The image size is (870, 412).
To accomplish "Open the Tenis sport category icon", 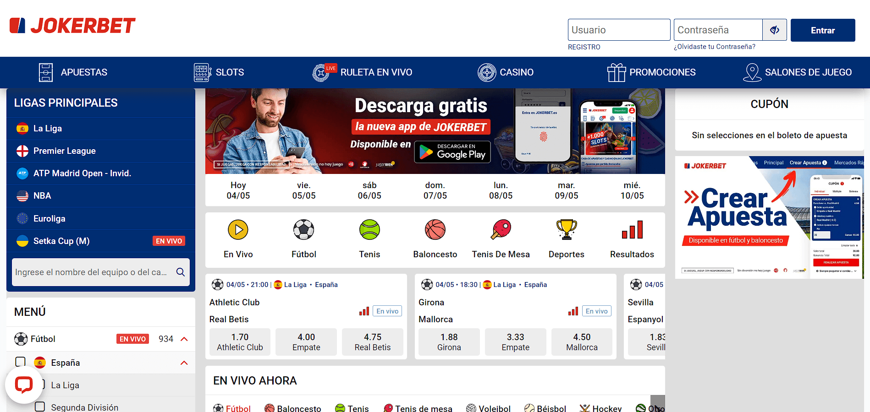I will pyautogui.click(x=369, y=230).
